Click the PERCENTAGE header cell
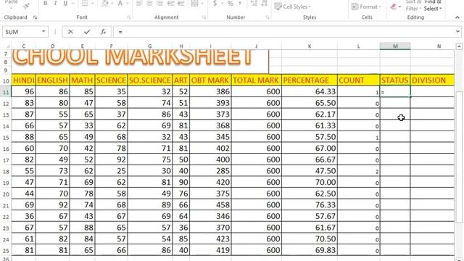464x261 pixels. coord(310,80)
